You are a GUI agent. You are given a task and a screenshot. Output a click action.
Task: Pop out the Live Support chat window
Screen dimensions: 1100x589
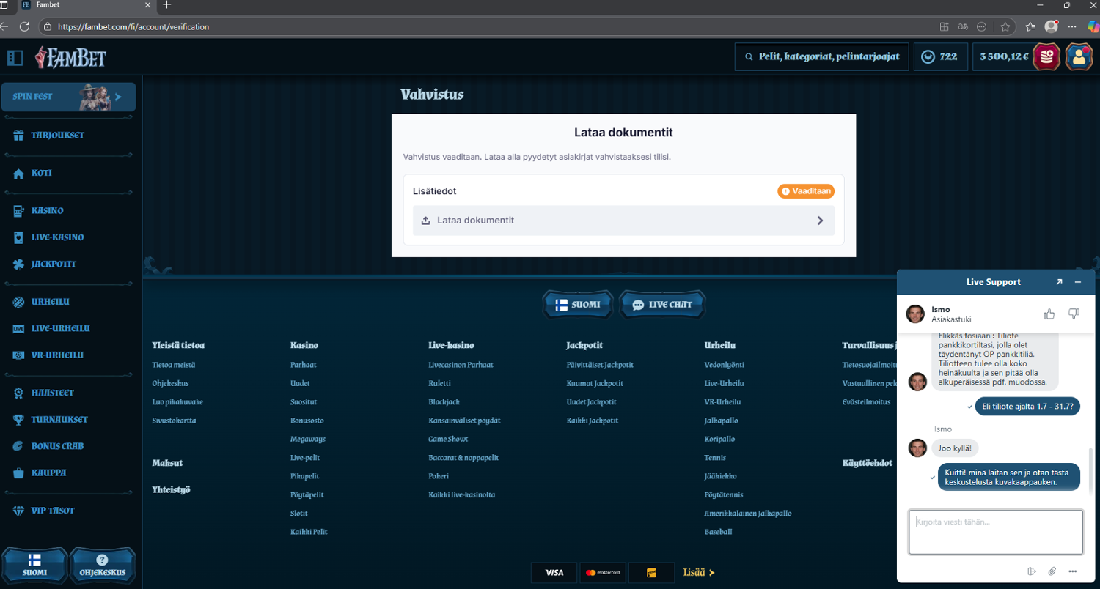tap(1059, 282)
